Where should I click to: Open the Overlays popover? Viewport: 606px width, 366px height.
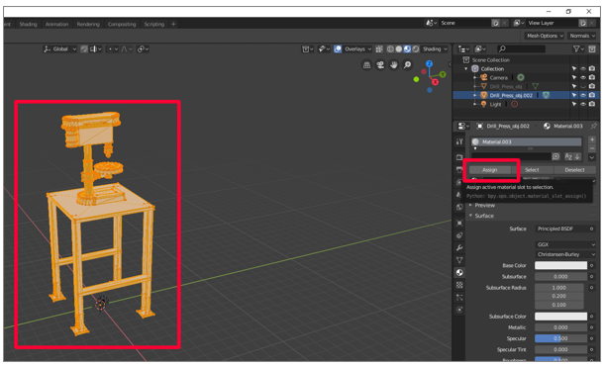coord(357,49)
